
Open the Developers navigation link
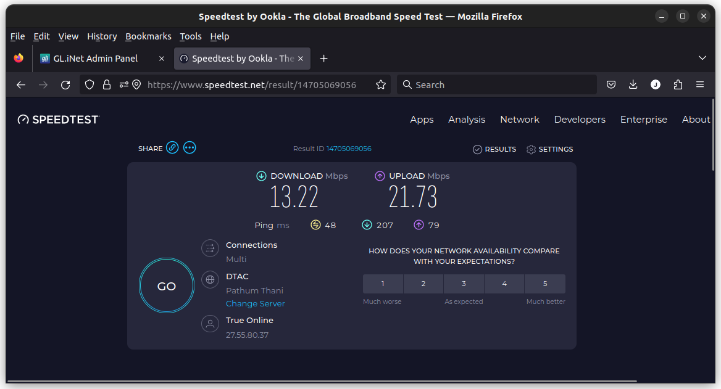click(580, 120)
